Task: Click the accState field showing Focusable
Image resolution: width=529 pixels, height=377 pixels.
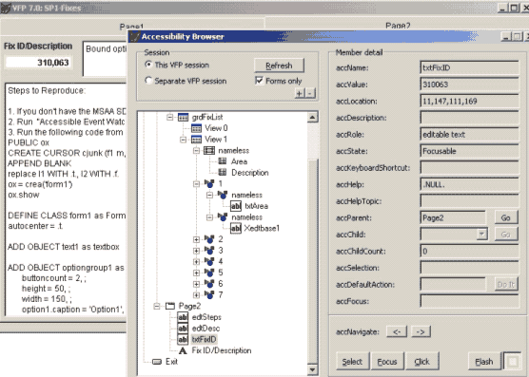Action: 469,151
